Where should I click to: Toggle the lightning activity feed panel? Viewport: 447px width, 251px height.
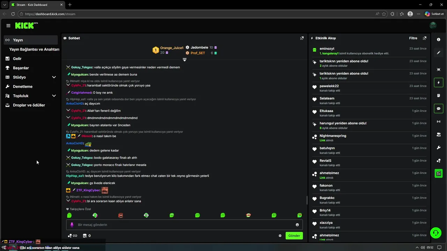click(439, 83)
